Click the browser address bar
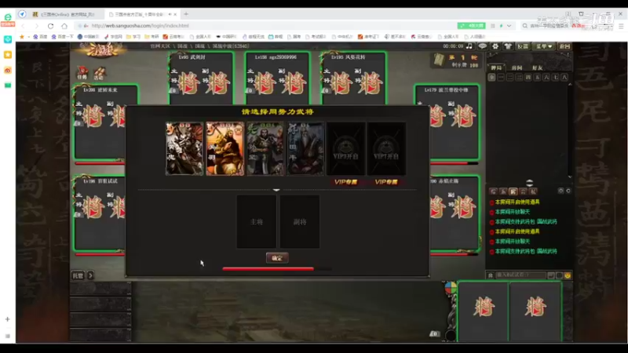This screenshot has height=353, width=628. click(x=265, y=26)
